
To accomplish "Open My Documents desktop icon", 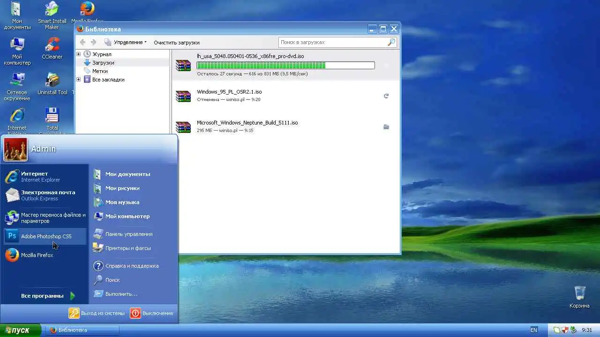I will [17, 16].
